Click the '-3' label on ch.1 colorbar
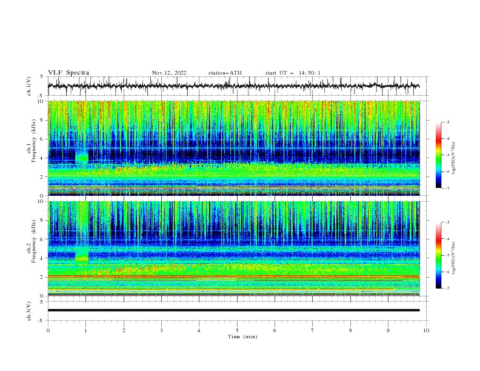The image size is (480, 371). coord(447,122)
